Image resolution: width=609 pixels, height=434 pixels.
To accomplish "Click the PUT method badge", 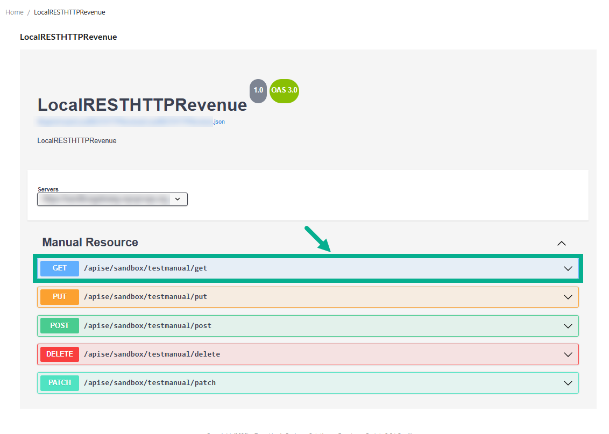I will [59, 297].
